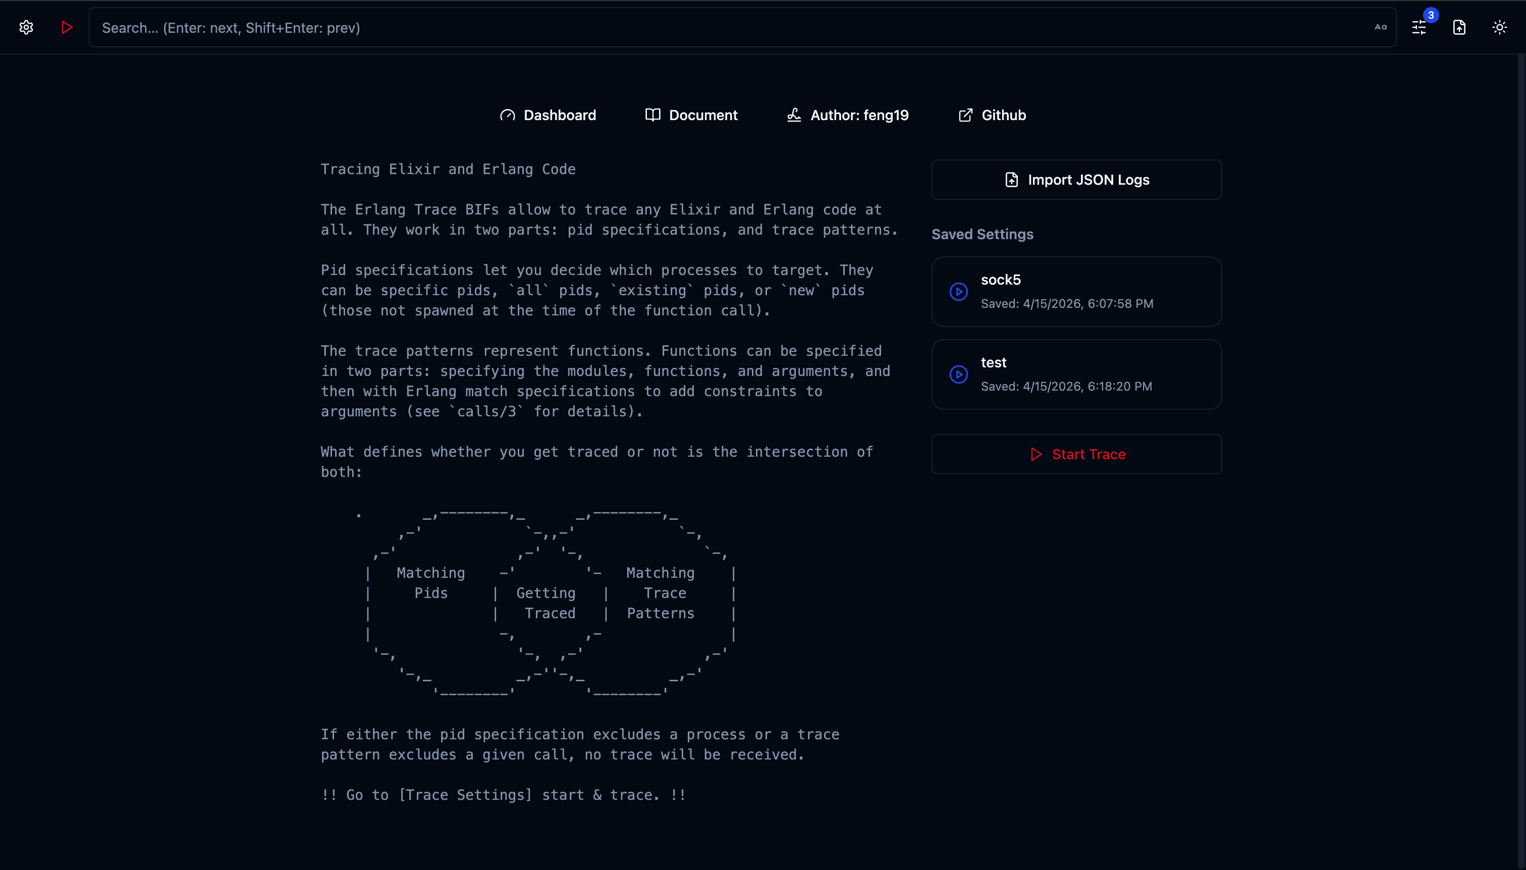Select the Author: feng19 menu item
Viewport: 1526px width, 870px height.
[859, 115]
